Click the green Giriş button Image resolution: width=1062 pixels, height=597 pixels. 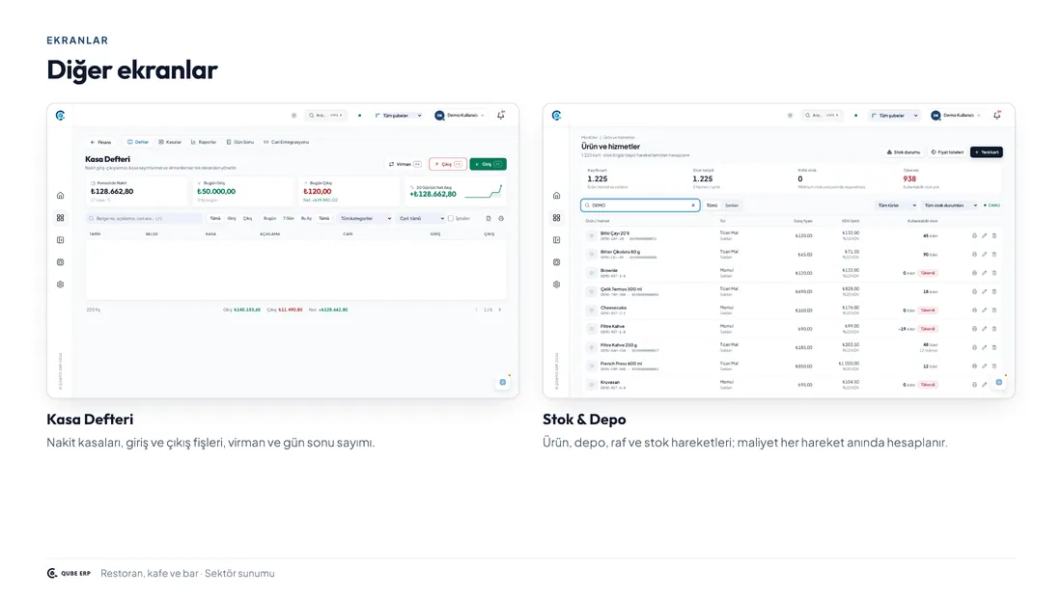tap(488, 165)
